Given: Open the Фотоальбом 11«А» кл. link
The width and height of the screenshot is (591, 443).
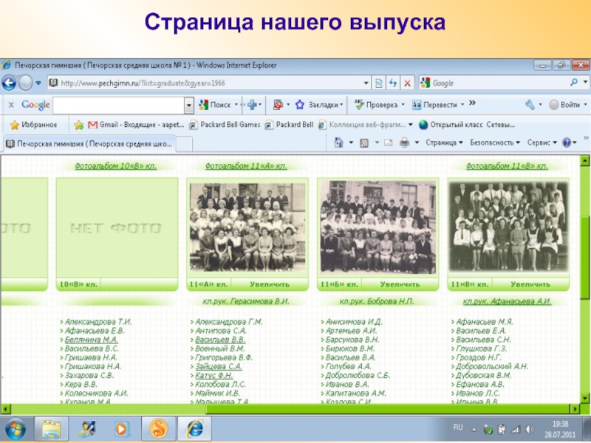Looking at the screenshot, I should tap(246, 166).
